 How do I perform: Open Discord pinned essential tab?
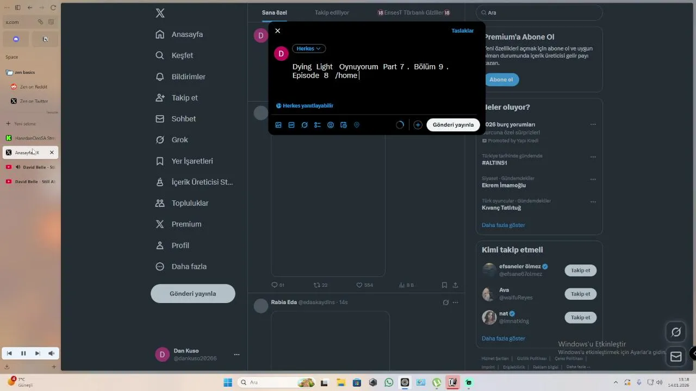16,39
